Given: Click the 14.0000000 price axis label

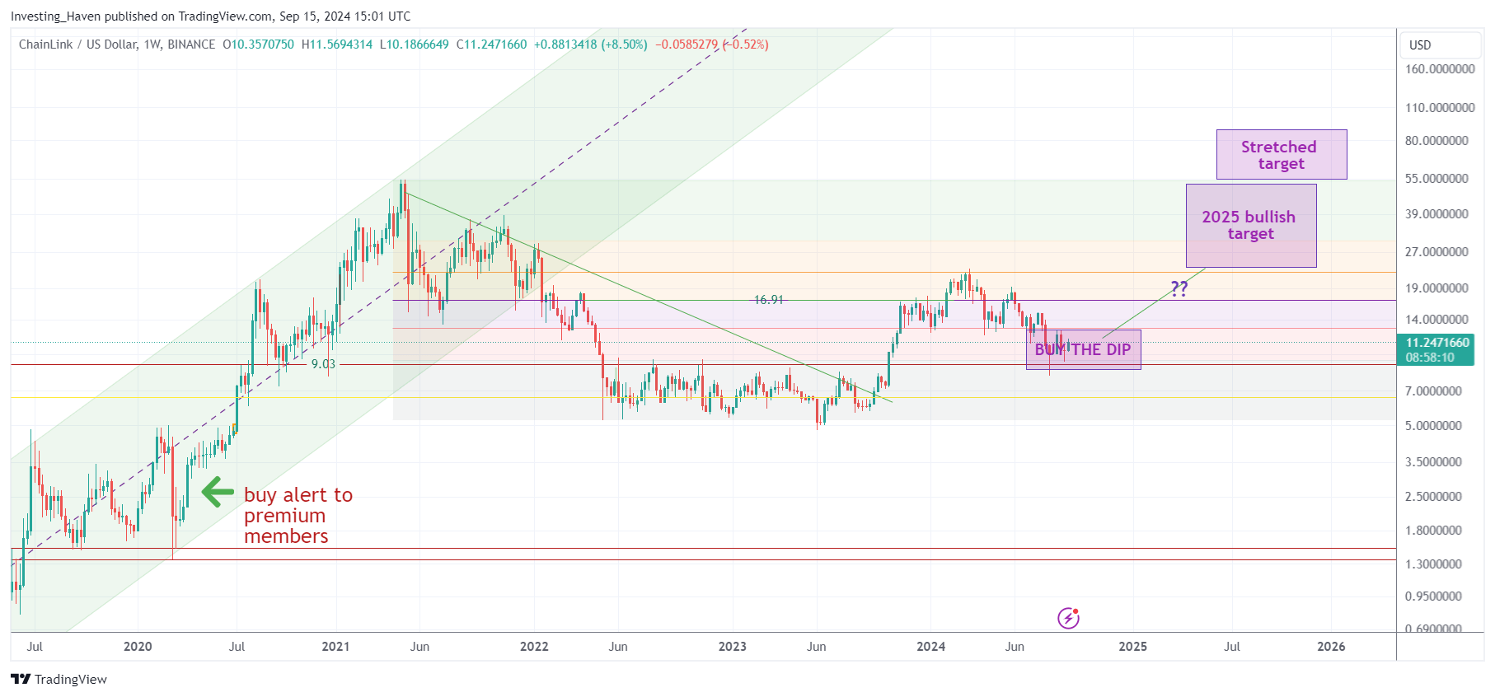Looking at the screenshot, I should [x=1436, y=320].
